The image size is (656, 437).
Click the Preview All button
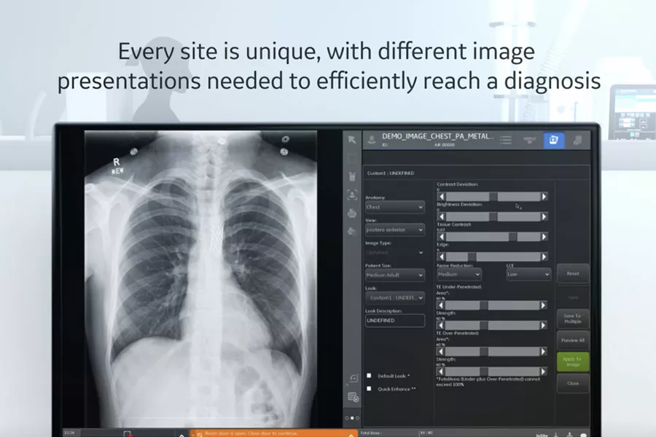[x=573, y=340]
